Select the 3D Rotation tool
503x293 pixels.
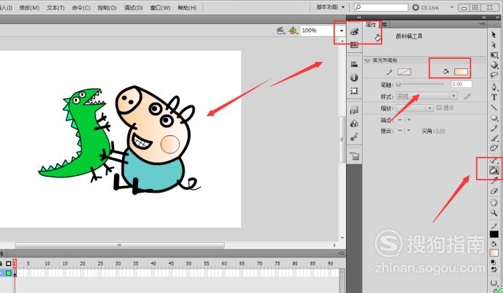(x=494, y=65)
